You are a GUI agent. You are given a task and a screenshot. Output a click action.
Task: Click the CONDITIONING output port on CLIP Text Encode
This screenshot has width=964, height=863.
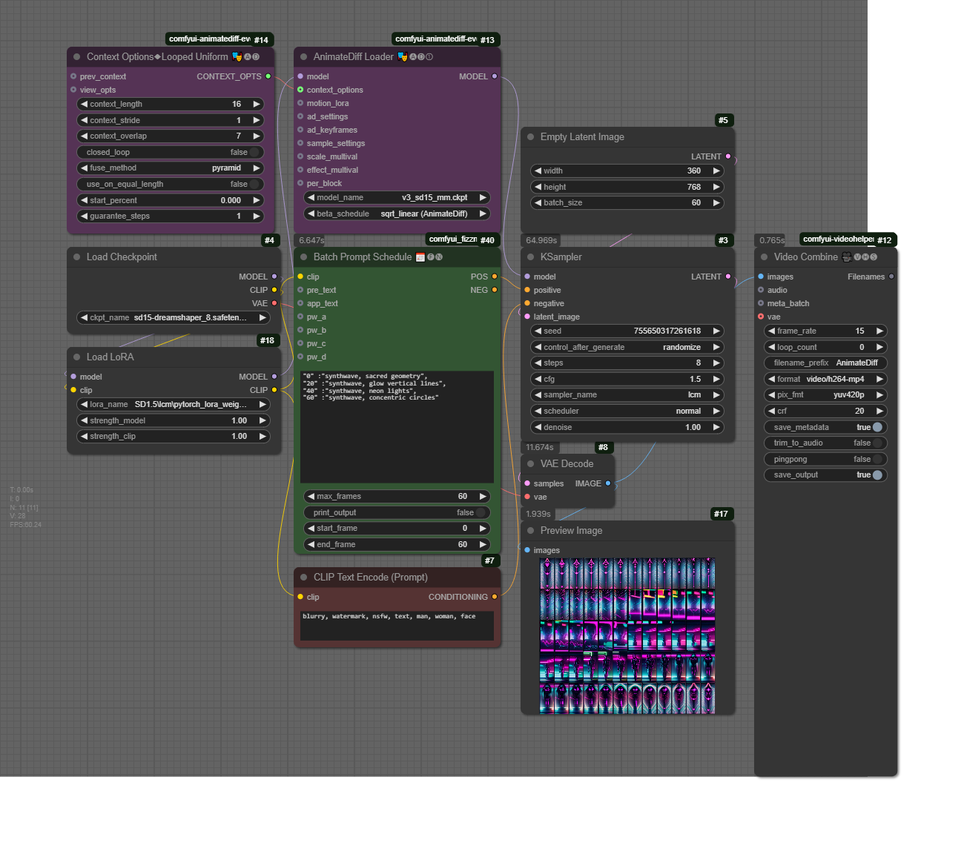(495, 597)
